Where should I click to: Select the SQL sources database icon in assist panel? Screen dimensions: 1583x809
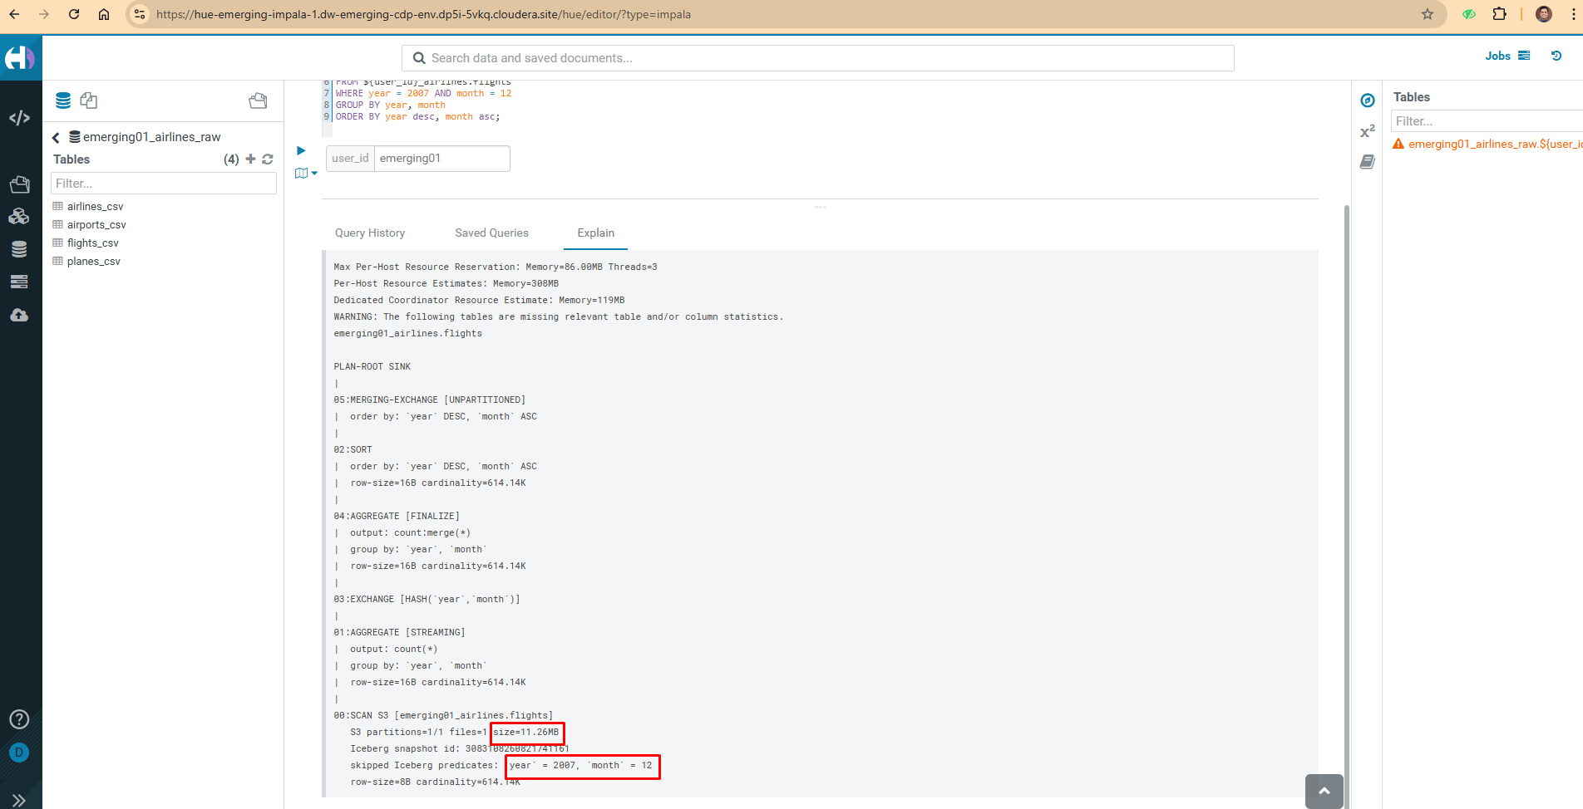[x=63, y=101]
